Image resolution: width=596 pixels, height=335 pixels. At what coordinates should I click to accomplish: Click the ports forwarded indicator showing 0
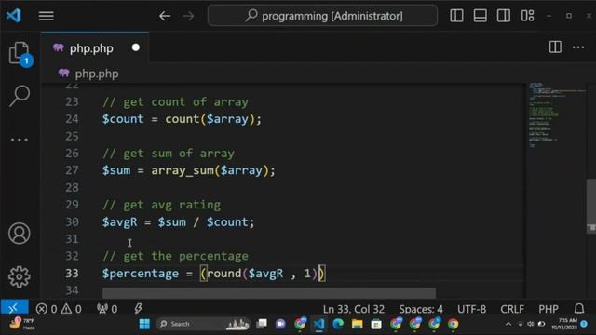click(107, 309)
